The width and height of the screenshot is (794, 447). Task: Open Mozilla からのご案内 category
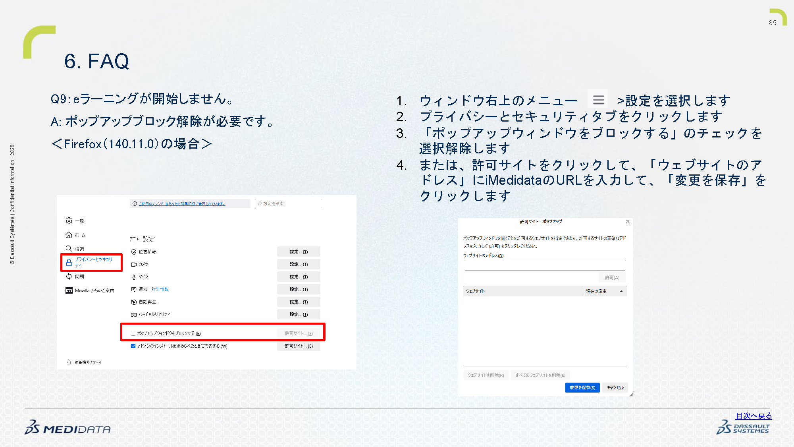point(90,290)
